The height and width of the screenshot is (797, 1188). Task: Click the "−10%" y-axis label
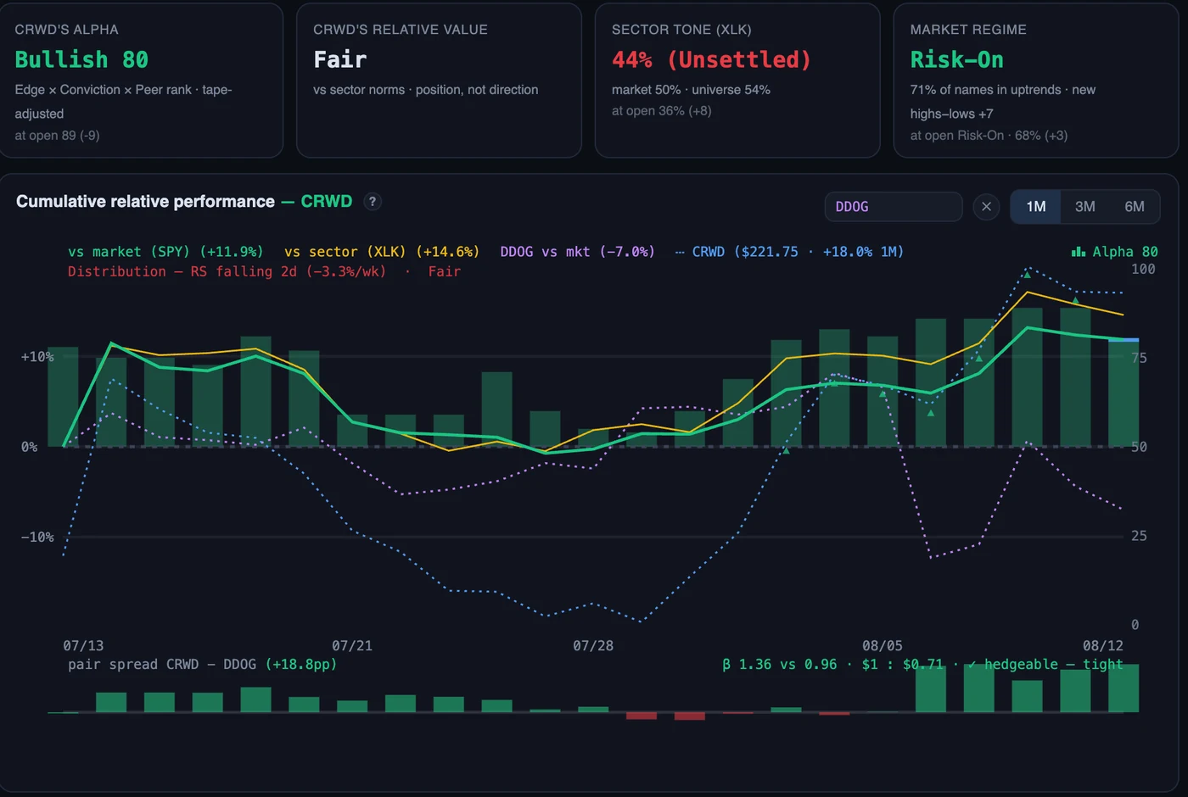[37, 537]
